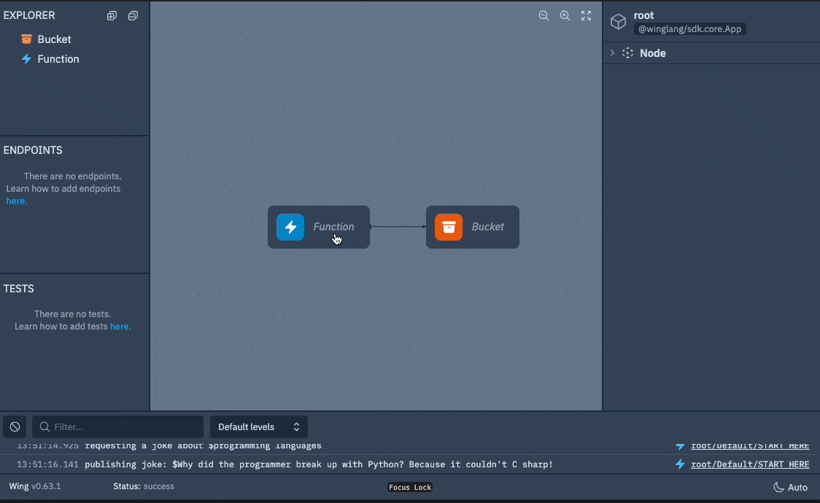Select the Bucket resource icon in Explorer
The height and width of the screenshot is (503, 820).
[x=27, y=39]
